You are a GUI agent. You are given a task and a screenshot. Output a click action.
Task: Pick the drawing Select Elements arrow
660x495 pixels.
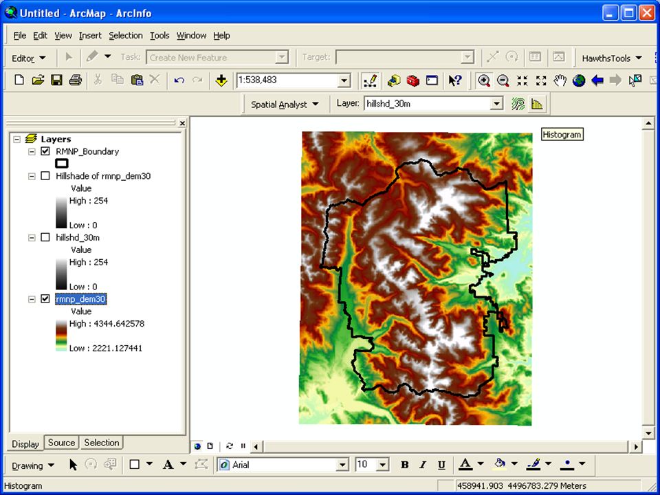tap(74, 465)
